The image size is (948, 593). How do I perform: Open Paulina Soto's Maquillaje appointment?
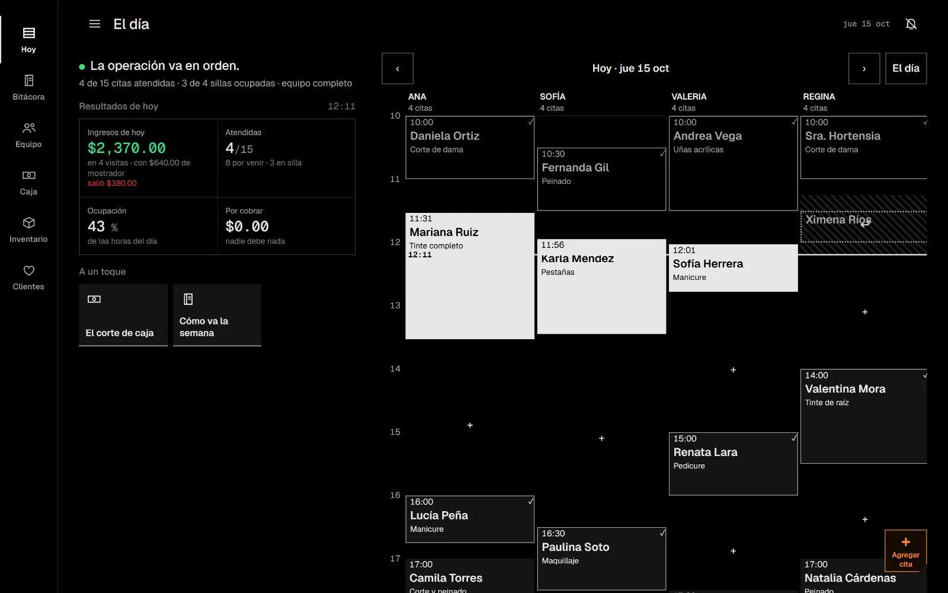point(601,559)
